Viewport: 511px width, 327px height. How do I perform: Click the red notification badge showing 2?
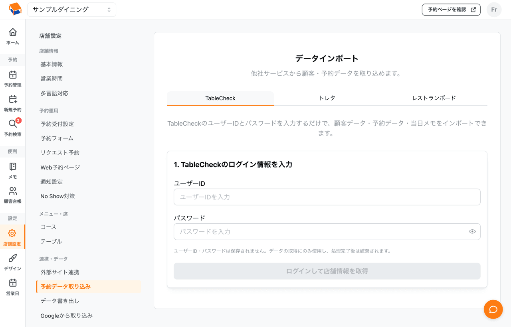(x=18, y=120)
